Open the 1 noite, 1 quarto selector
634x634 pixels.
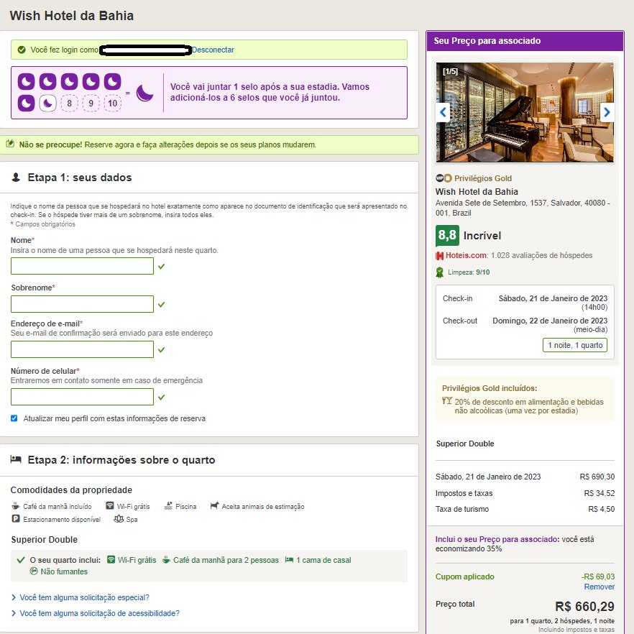[574, 345]
